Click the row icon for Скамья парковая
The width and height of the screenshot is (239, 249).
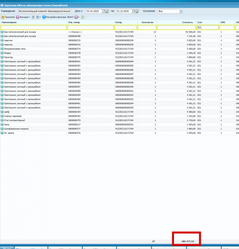2,116
